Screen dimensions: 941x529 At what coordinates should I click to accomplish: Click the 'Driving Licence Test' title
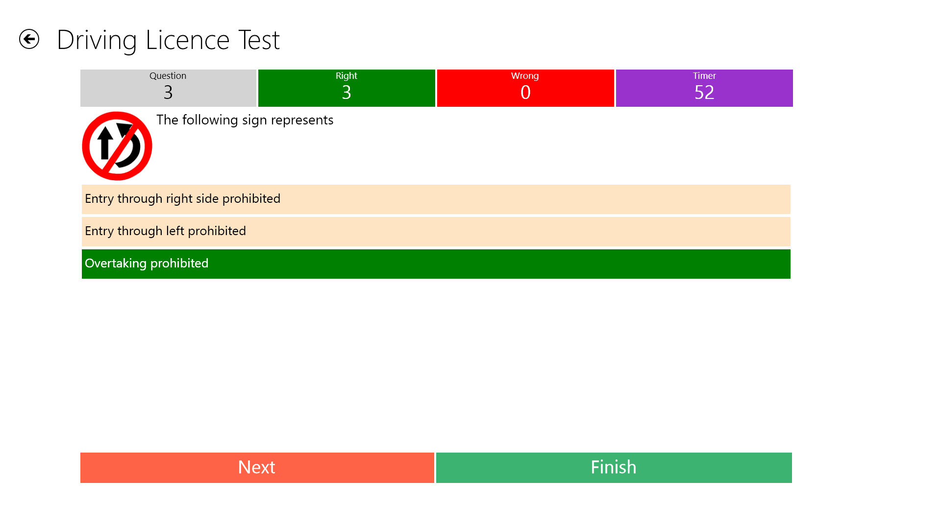(169, 39)
